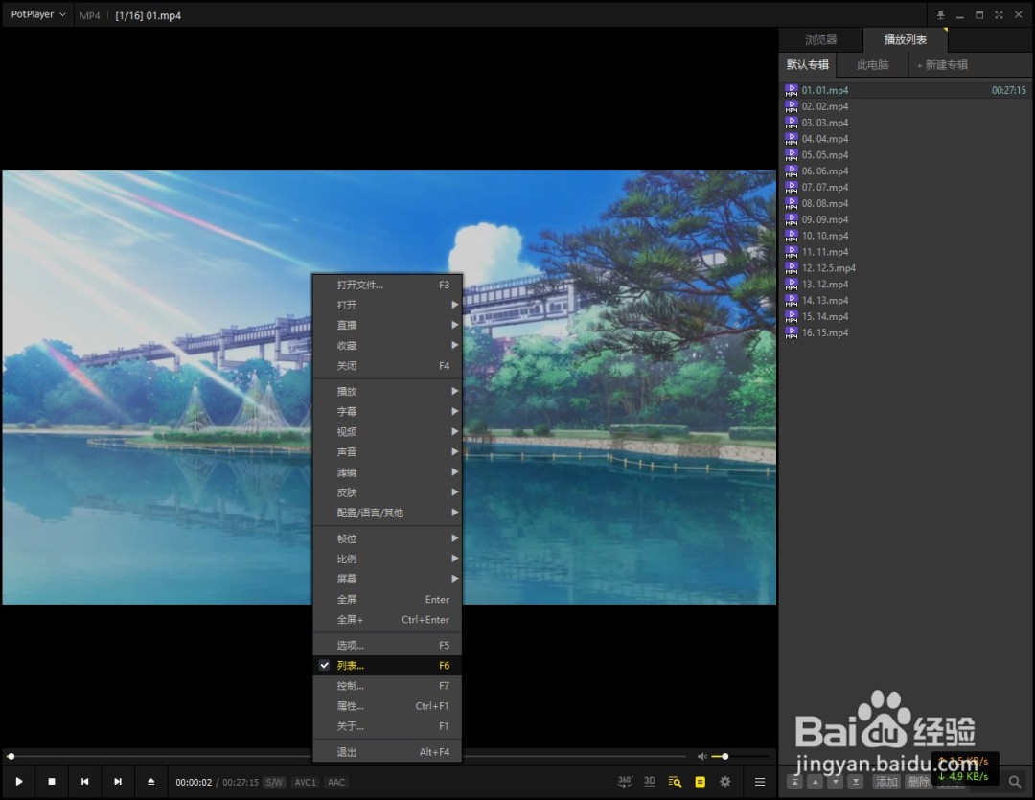Toggle the yellow playlist search icon
Image resolution: width=1035 pixels, height=800 pixels.
675,782
